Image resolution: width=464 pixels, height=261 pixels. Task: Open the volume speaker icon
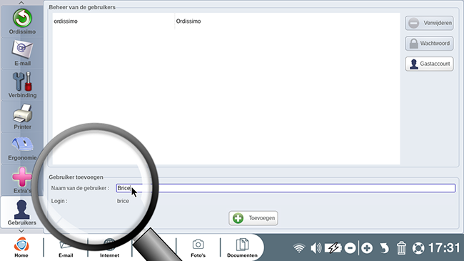tap(316, 248)
